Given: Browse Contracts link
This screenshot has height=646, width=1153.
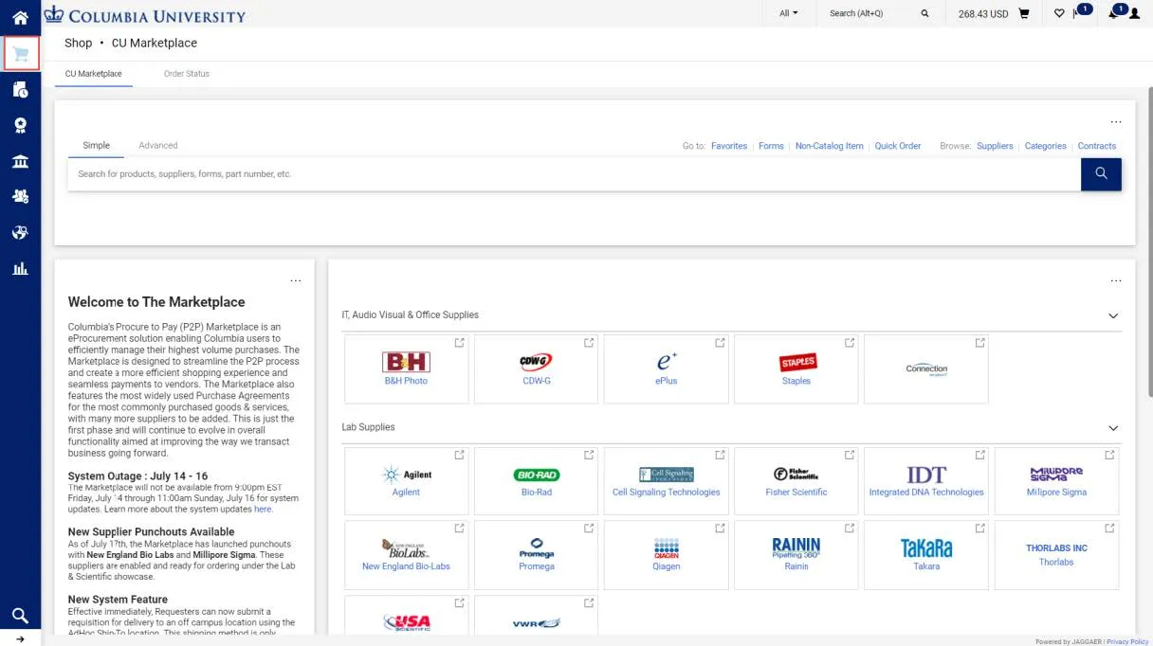Looking at the screenshot, I should 1097,146.
